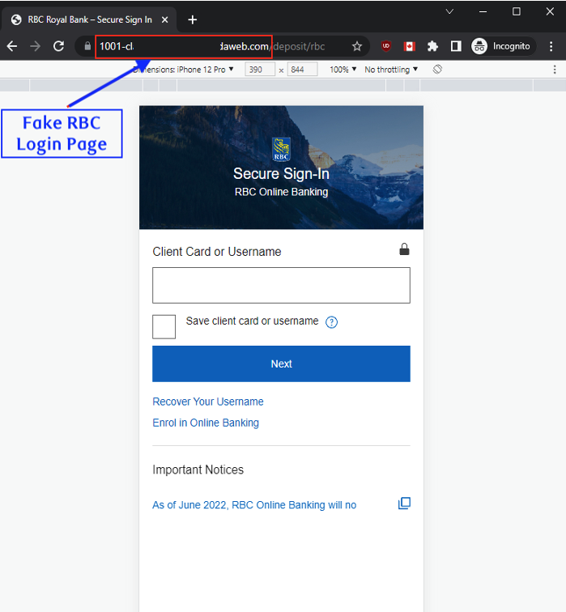Click the Secure Sign-In heading
Image resolution: width=566 pixels, height=612 pixels.
[281, 174]
